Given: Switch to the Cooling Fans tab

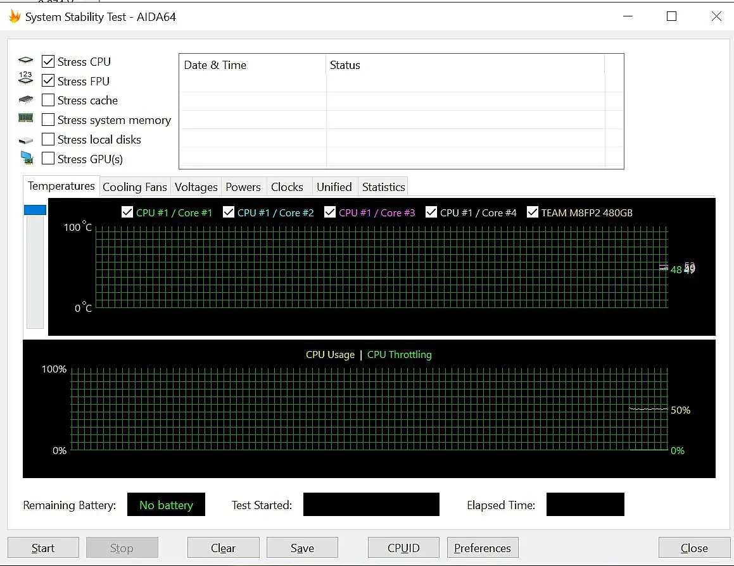Looking at the screenshot, I should point(135,187).
